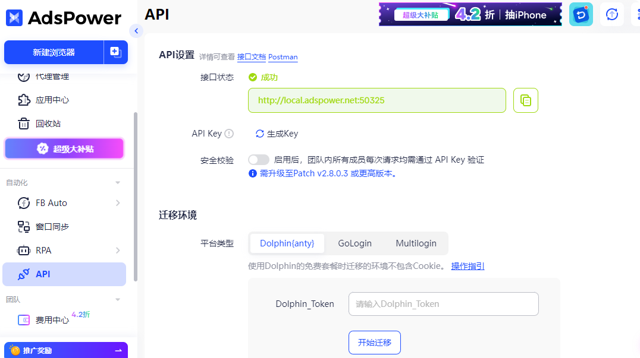Click the 应用中心 puzzle icon
Image resolution: width=640 pixels, height=358 pixels.
(24, 100)
